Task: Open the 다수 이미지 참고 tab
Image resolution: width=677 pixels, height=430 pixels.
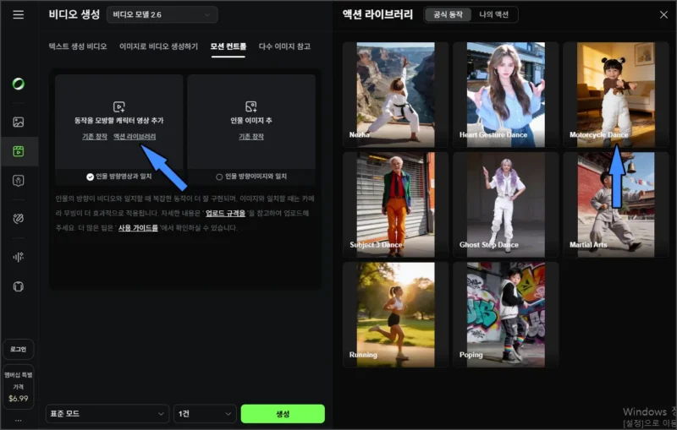Action: click(284, 46)
